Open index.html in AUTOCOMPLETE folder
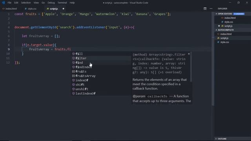This screenshot has height=141, width=251. pos(226,34)
